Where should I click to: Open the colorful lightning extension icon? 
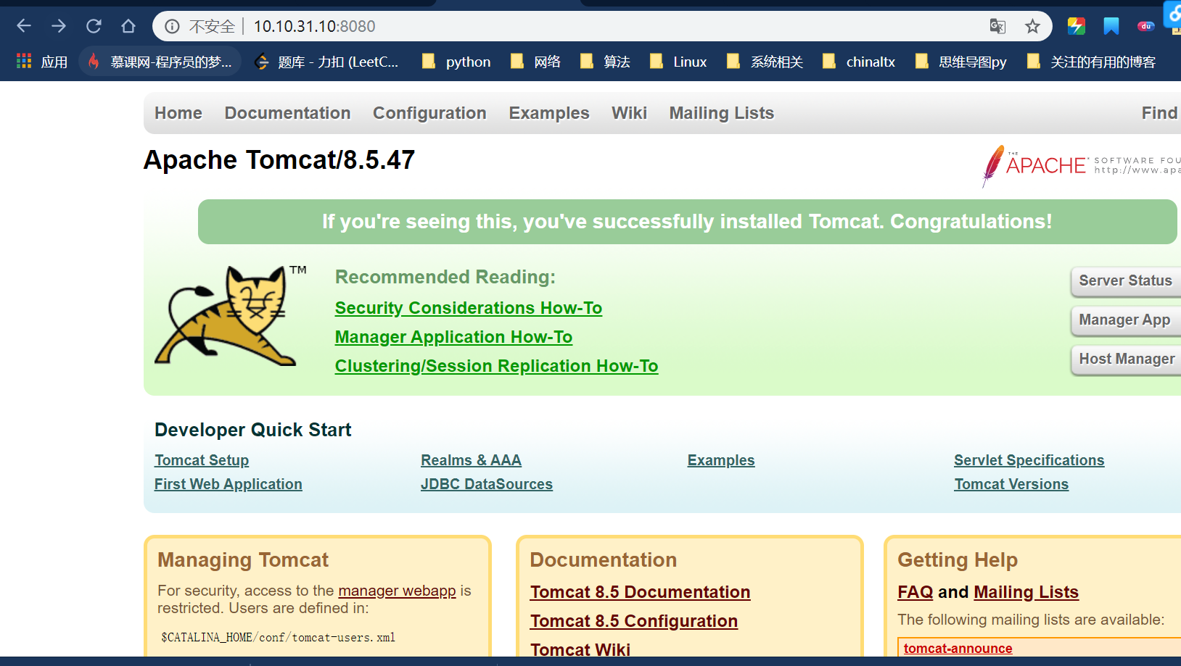[x=1077, y=27]
